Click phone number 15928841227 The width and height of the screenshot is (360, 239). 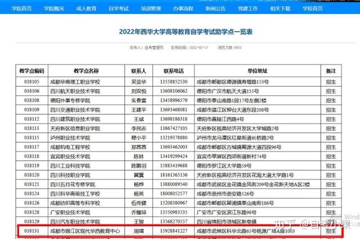174,231
